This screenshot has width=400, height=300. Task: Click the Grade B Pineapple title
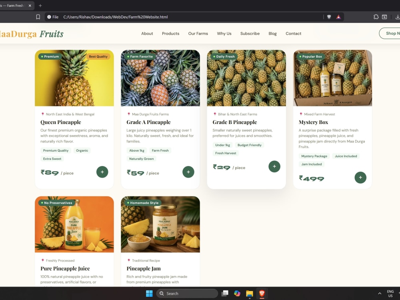235,122
